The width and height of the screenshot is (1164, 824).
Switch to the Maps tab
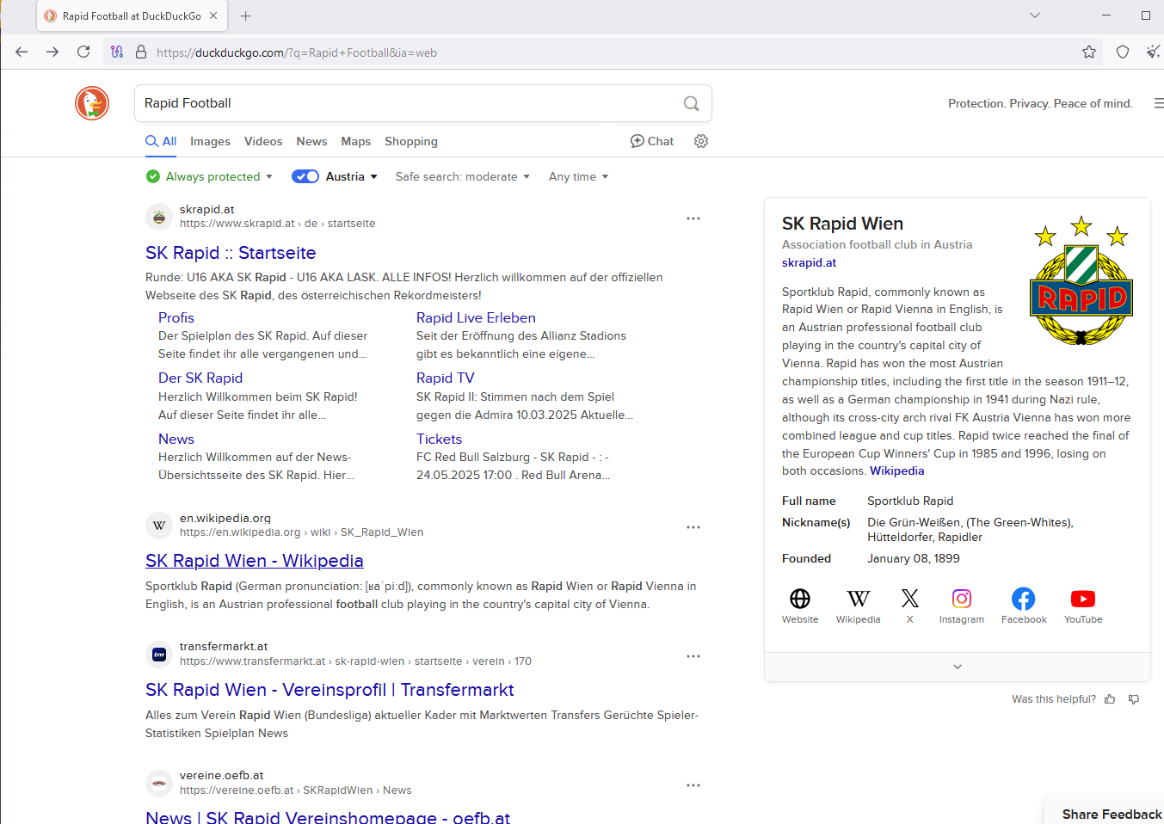pyautogui.click(x=356, y=141)
